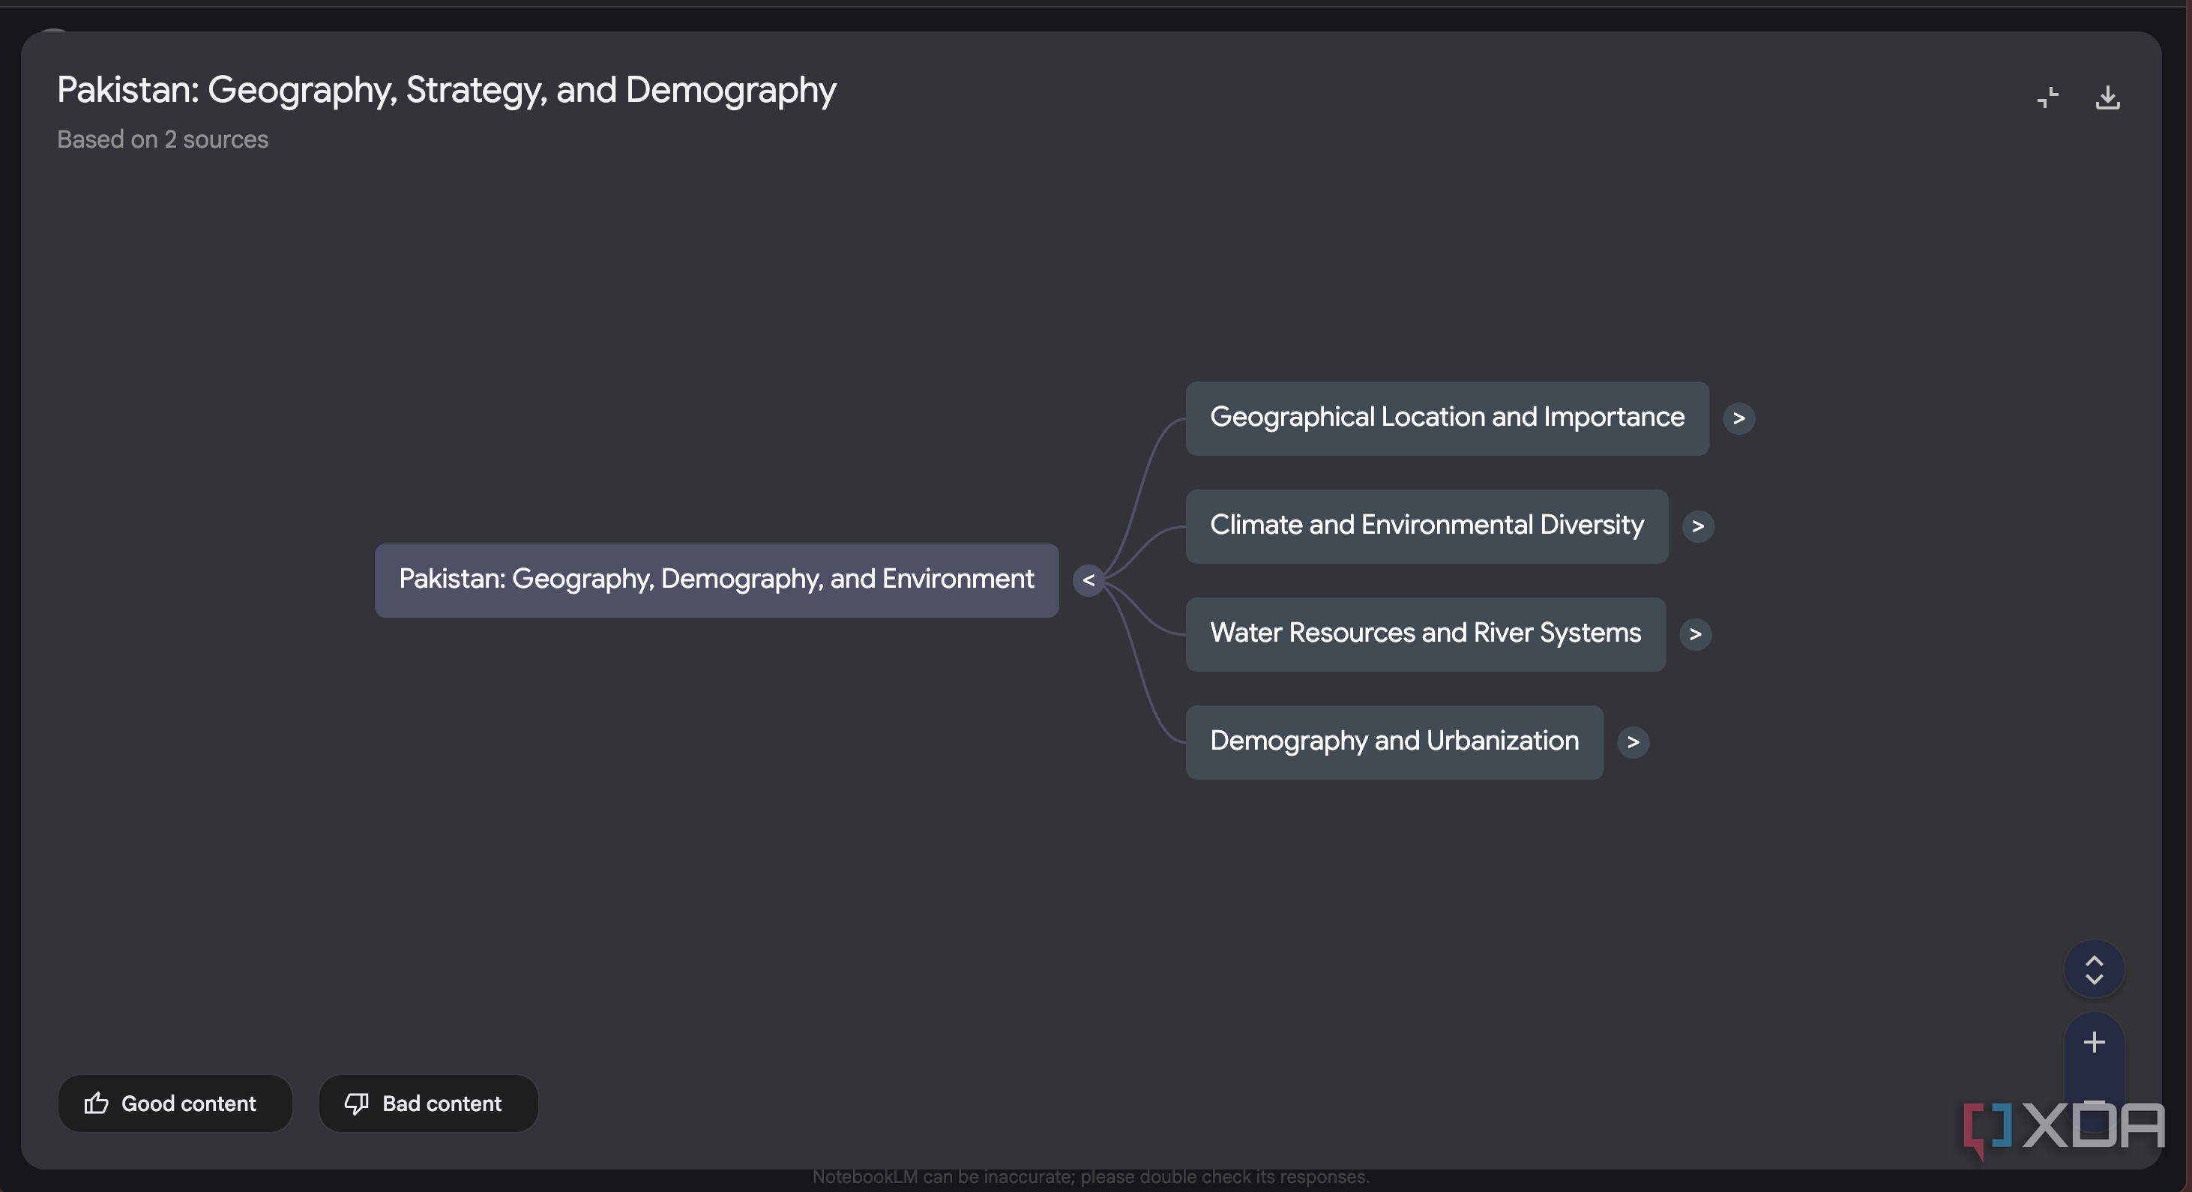
Task: Zoom in with the plus button
Action: [2093, 1042]
